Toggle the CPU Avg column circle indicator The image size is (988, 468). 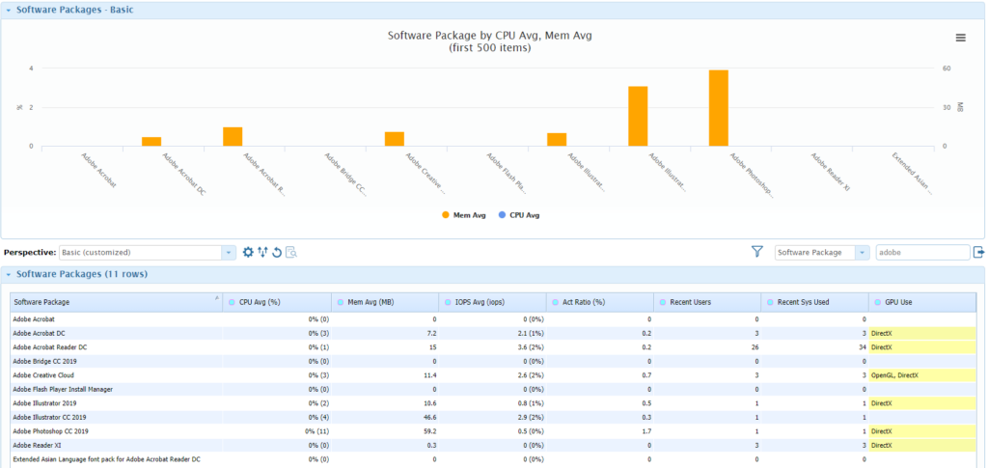pyautogui.click(x=232, y=302)
